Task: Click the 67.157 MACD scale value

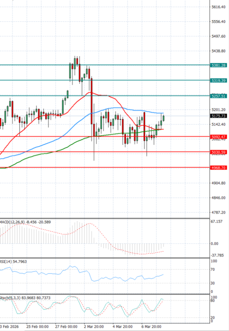Action: point(217,221)
